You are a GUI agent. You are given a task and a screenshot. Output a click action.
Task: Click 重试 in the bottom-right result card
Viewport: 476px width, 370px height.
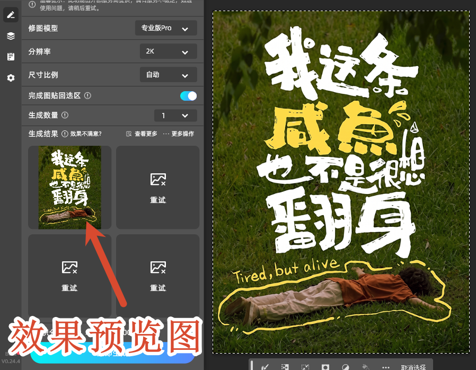(x=158, y=288)
